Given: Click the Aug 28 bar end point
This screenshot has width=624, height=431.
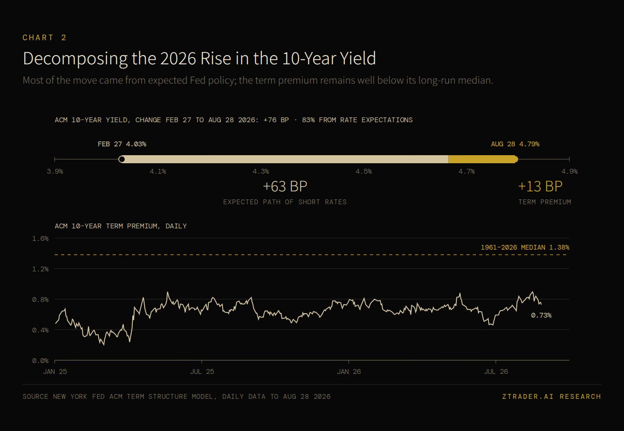Looking at the screenshot, I should [515, 159].
